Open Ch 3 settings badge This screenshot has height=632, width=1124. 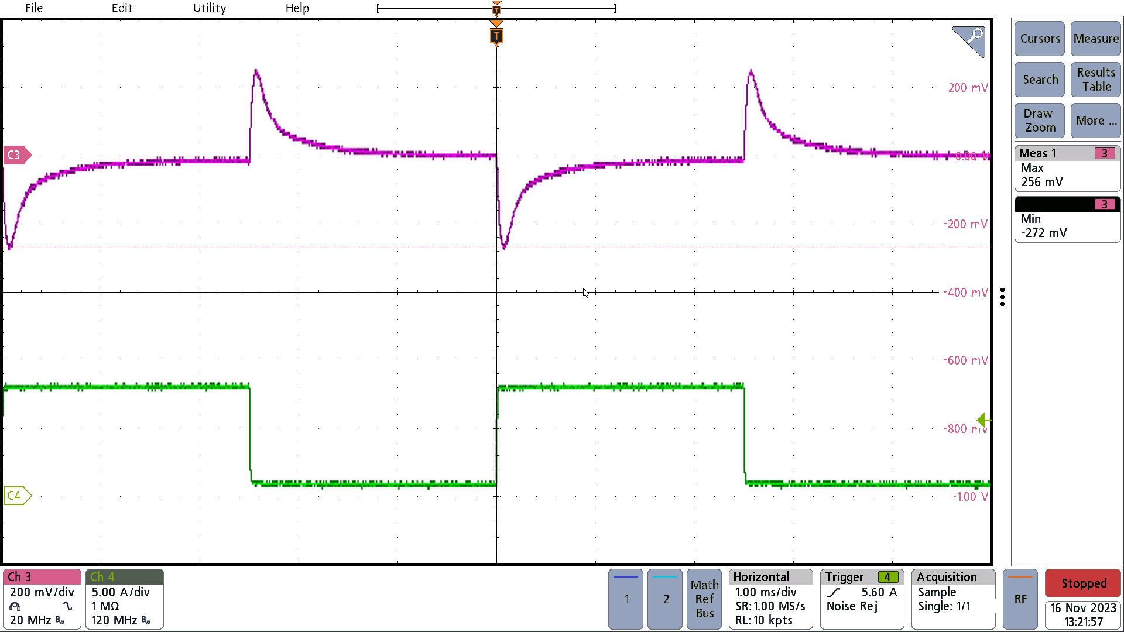pyautogui.click(x=42, y=599)
